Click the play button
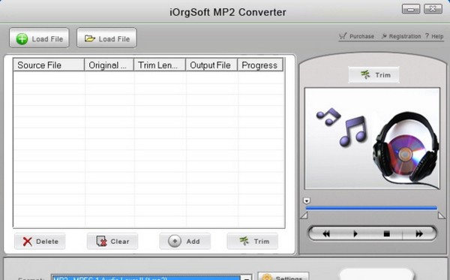Screen dimensions: 450x280 tap(355, 233)
